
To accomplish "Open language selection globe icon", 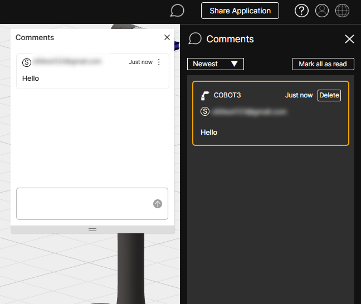I will (342, 11).
